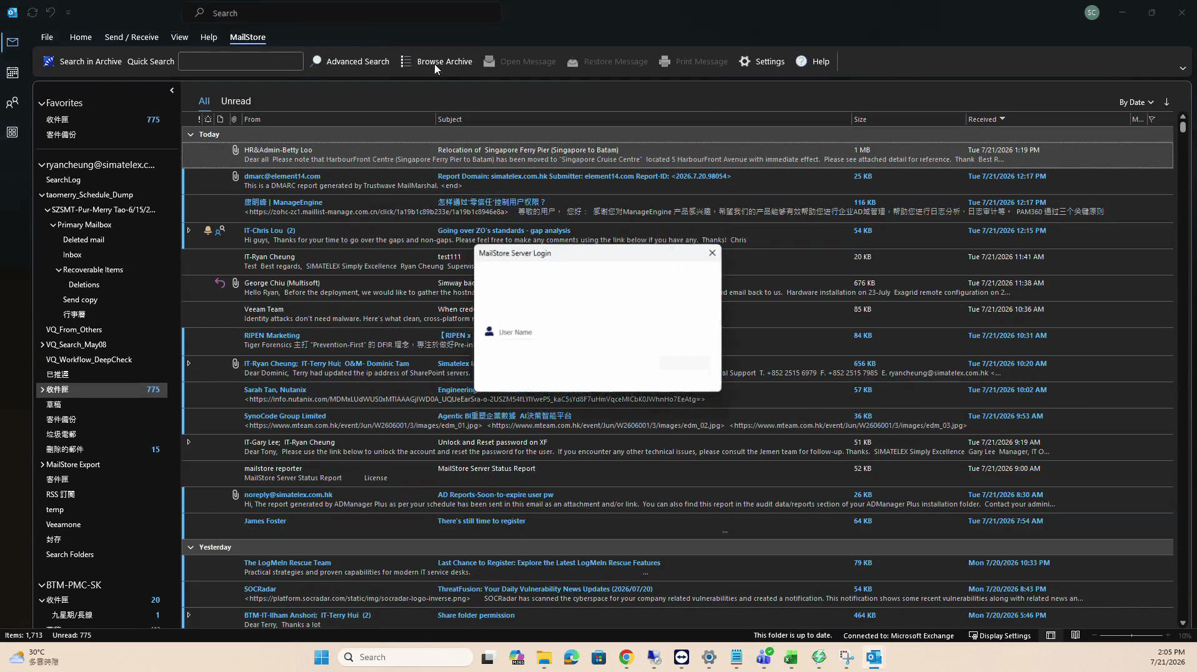The height and width of the screenshot is (672, 1197).
Task: Click the Send/Receive sync icon in title bar
Action: click(x=32, y=12)
